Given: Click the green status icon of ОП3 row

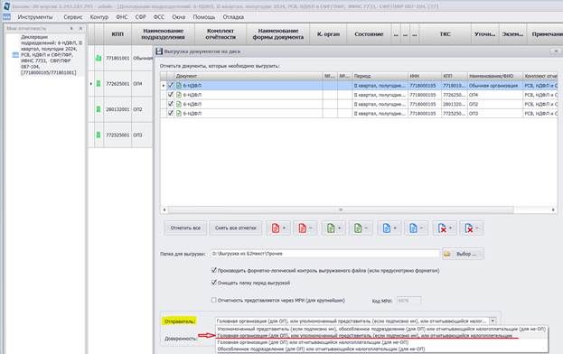Looking at the screenshot, I should click(x=98, y=135).
